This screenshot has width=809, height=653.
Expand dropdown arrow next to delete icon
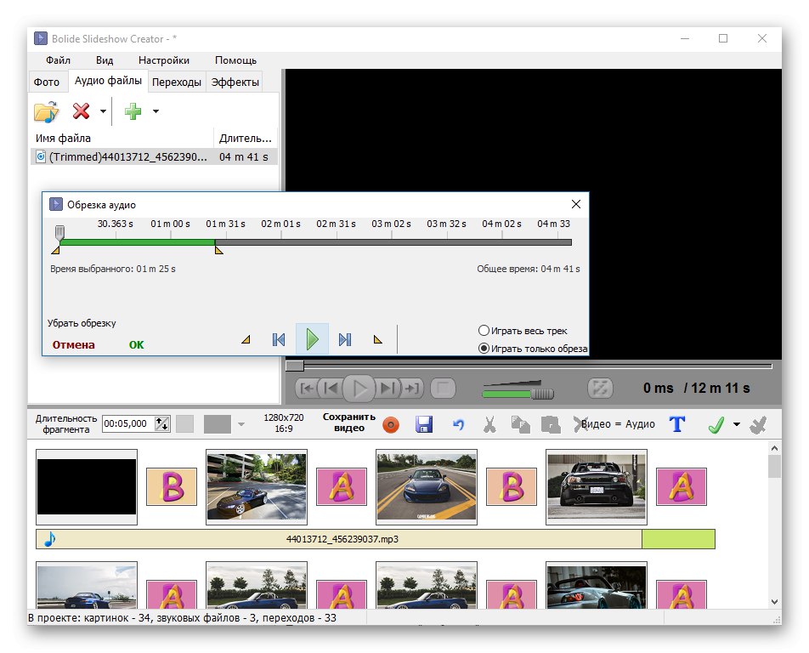(103, 111)
